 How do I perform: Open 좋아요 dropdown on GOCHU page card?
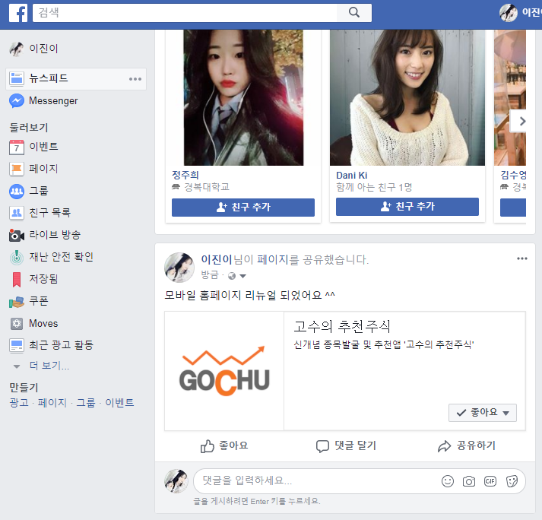coord(483,412)
